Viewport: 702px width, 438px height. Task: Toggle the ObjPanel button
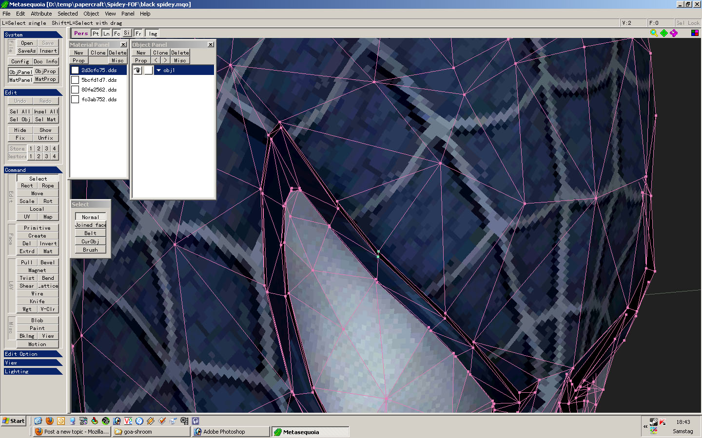[x=20, y=72]
